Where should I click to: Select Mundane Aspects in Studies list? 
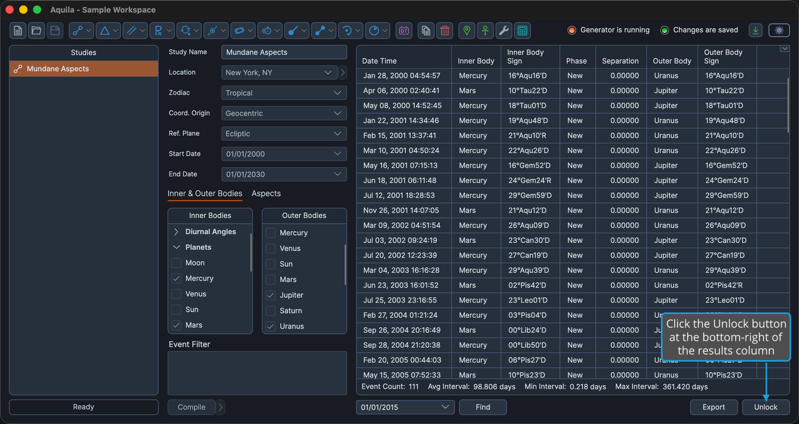[x=84, y=69]
